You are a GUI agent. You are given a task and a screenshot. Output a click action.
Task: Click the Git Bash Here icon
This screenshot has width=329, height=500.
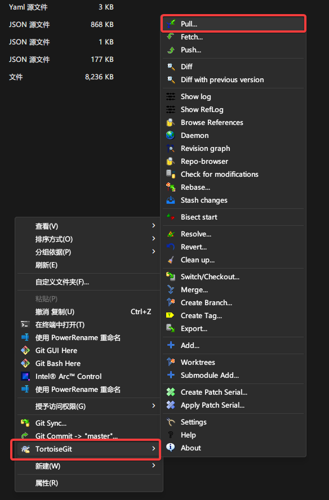pyautogui.click(x=25, y=363)
